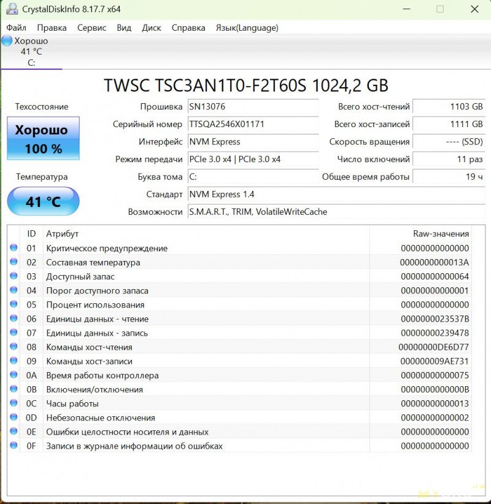Click the Атрибут column header
The image size is (491, 504).
click(x=206, y=234)
